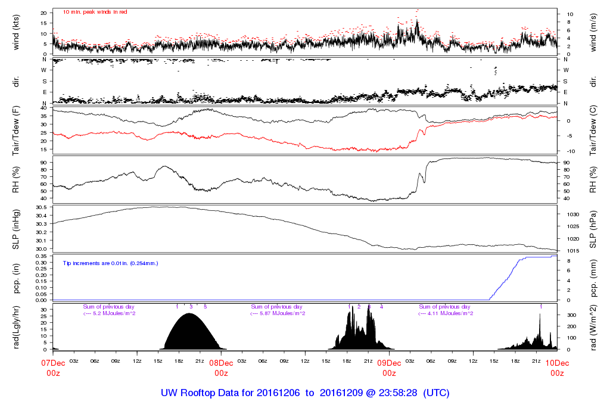Viewport: 610px width, 417px height.
Task: Click the "30.5" SLP tick value
Action: click(x=41, y=207)
